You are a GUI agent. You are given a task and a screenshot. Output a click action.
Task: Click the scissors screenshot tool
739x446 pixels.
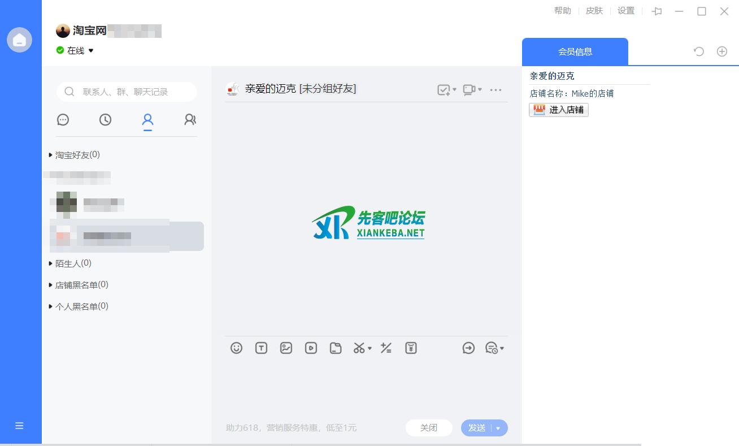[x=359, y=348]
